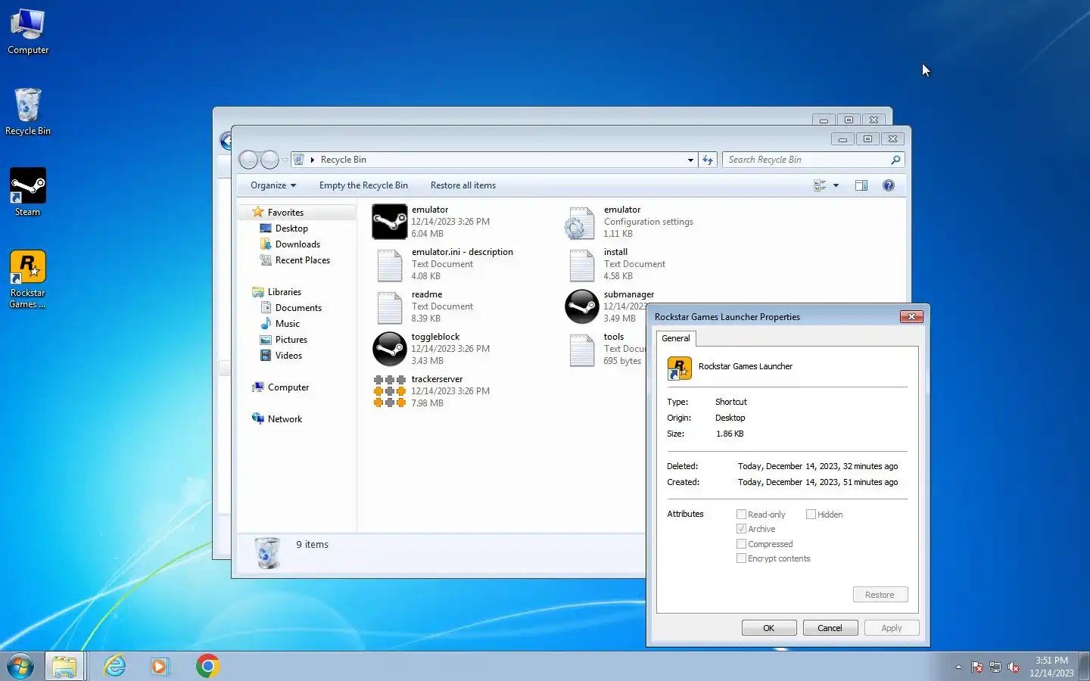Launch Google Chrome from the taskbar
This screenshot has width=1090, height=681.
pos(207,666)
